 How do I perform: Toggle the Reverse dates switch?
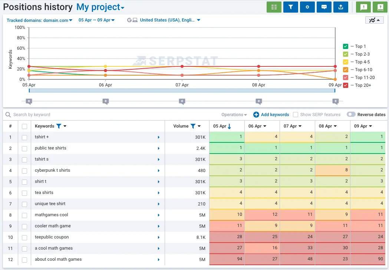[351, 115]
